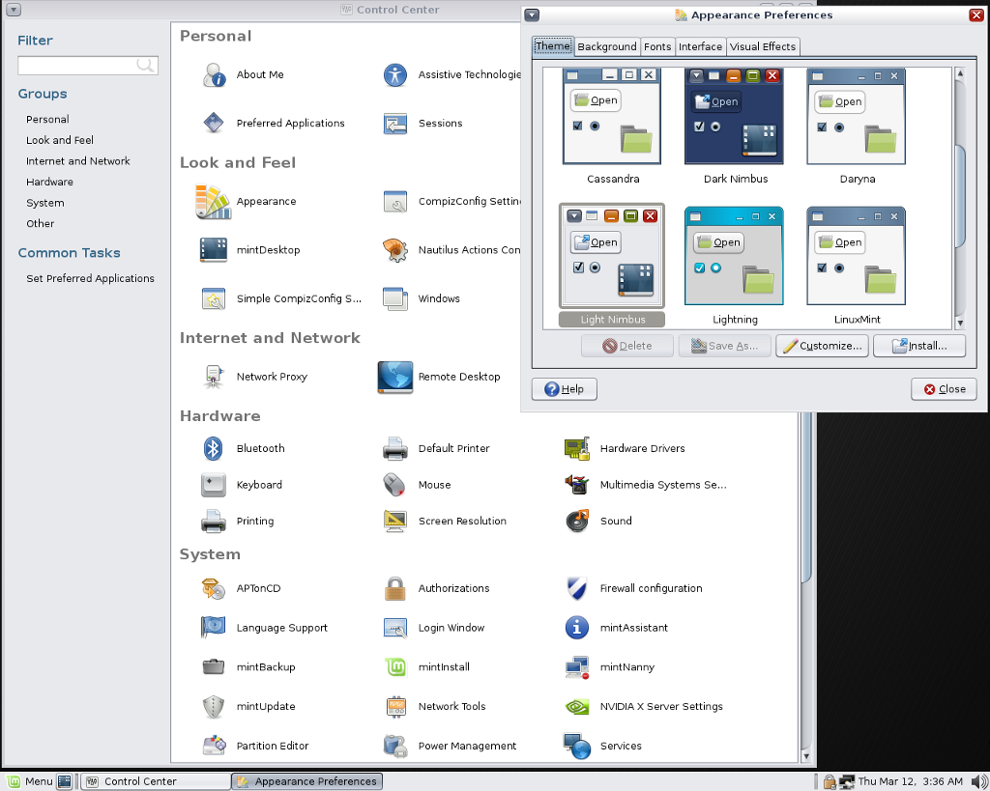
Task: Open the Power Management icon
Action: click(395, 746)
